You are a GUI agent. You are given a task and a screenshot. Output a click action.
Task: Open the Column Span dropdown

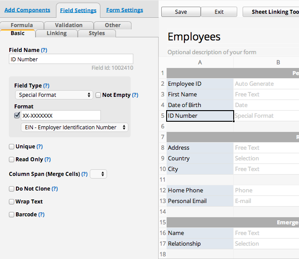pyautogui.click(x=98, y=174)
